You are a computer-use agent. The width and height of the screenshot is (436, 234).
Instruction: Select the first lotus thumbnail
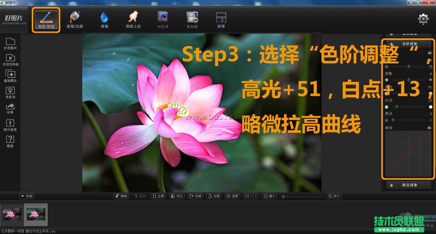pos(12,214)
